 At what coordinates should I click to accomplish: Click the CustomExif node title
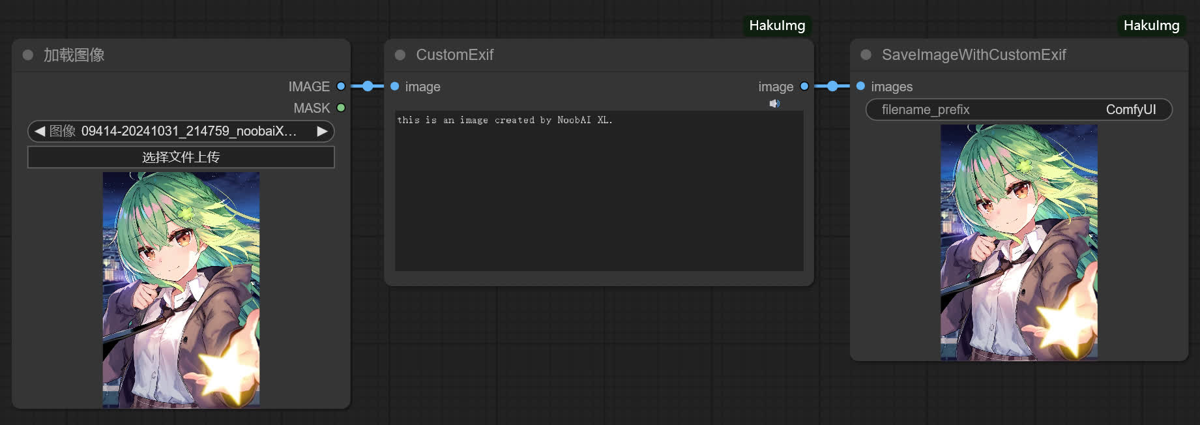455,55
